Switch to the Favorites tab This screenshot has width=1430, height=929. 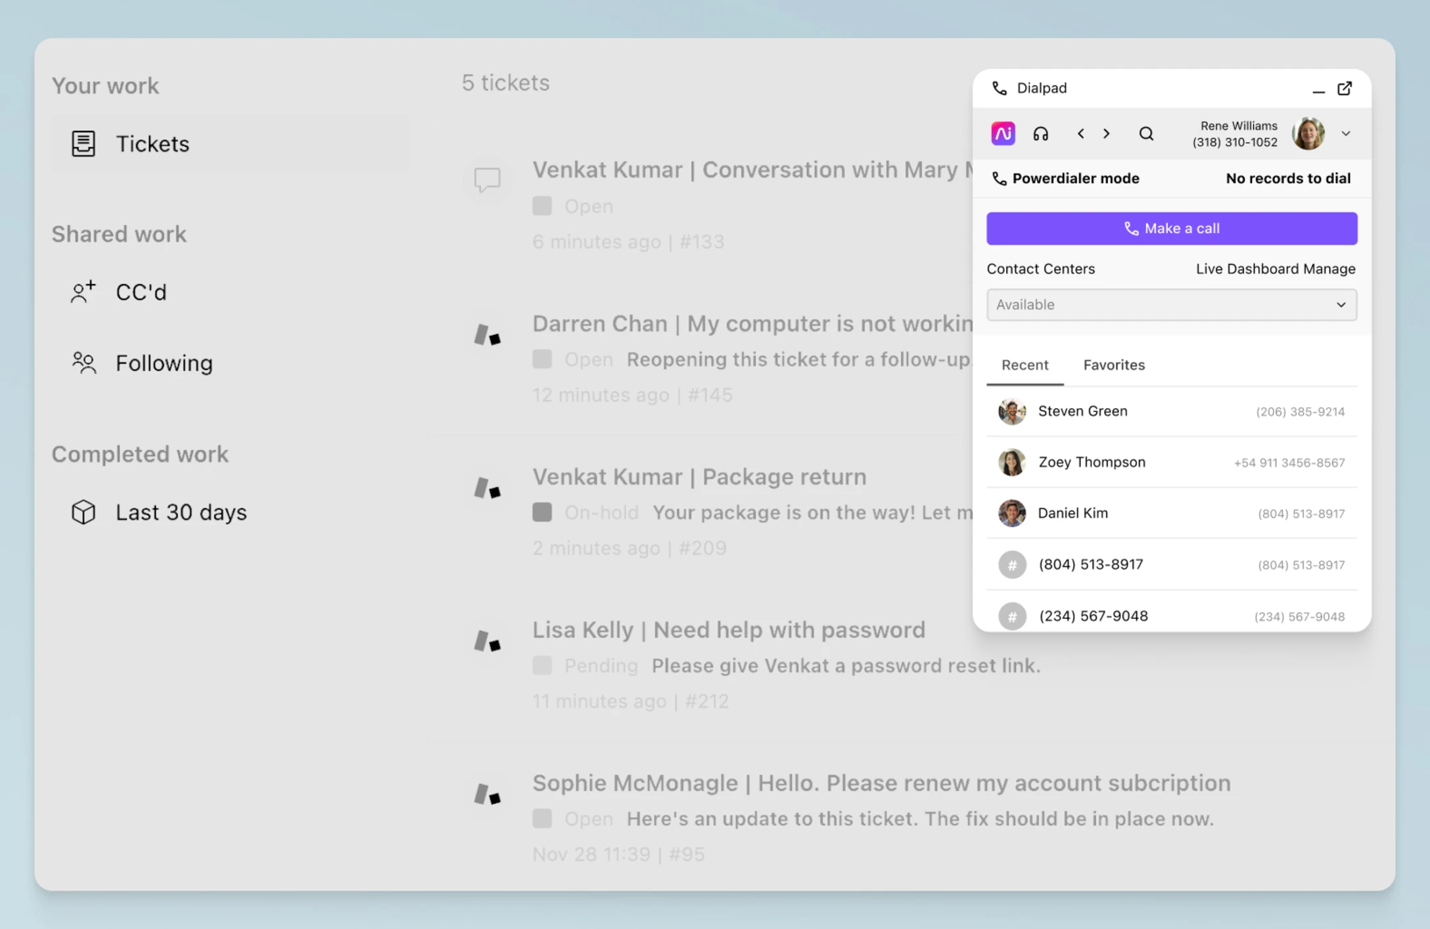pyautogui.click(x=1113, y=365)
